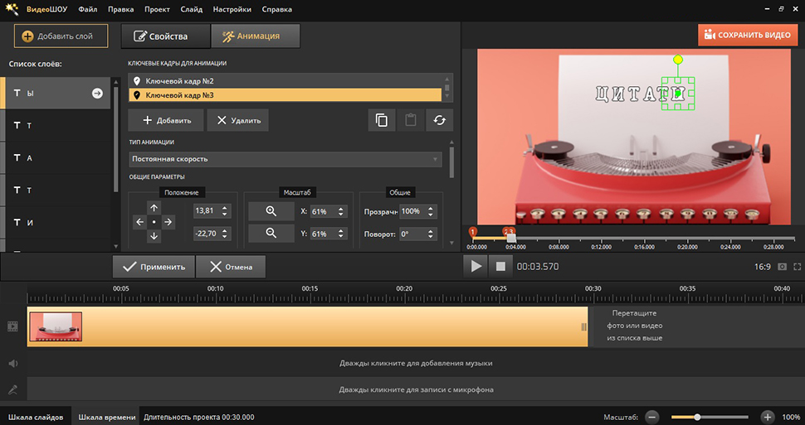Click Добавить keyframe button
The height and width of the screenshot is (425, 805).
click(166, 120)
